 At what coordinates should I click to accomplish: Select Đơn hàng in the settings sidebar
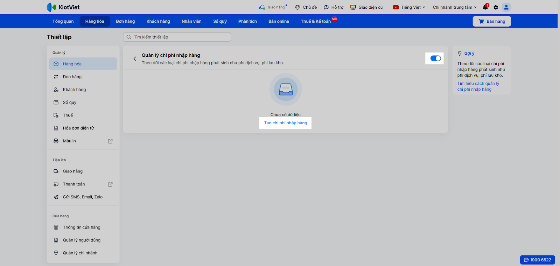[83, 77]
